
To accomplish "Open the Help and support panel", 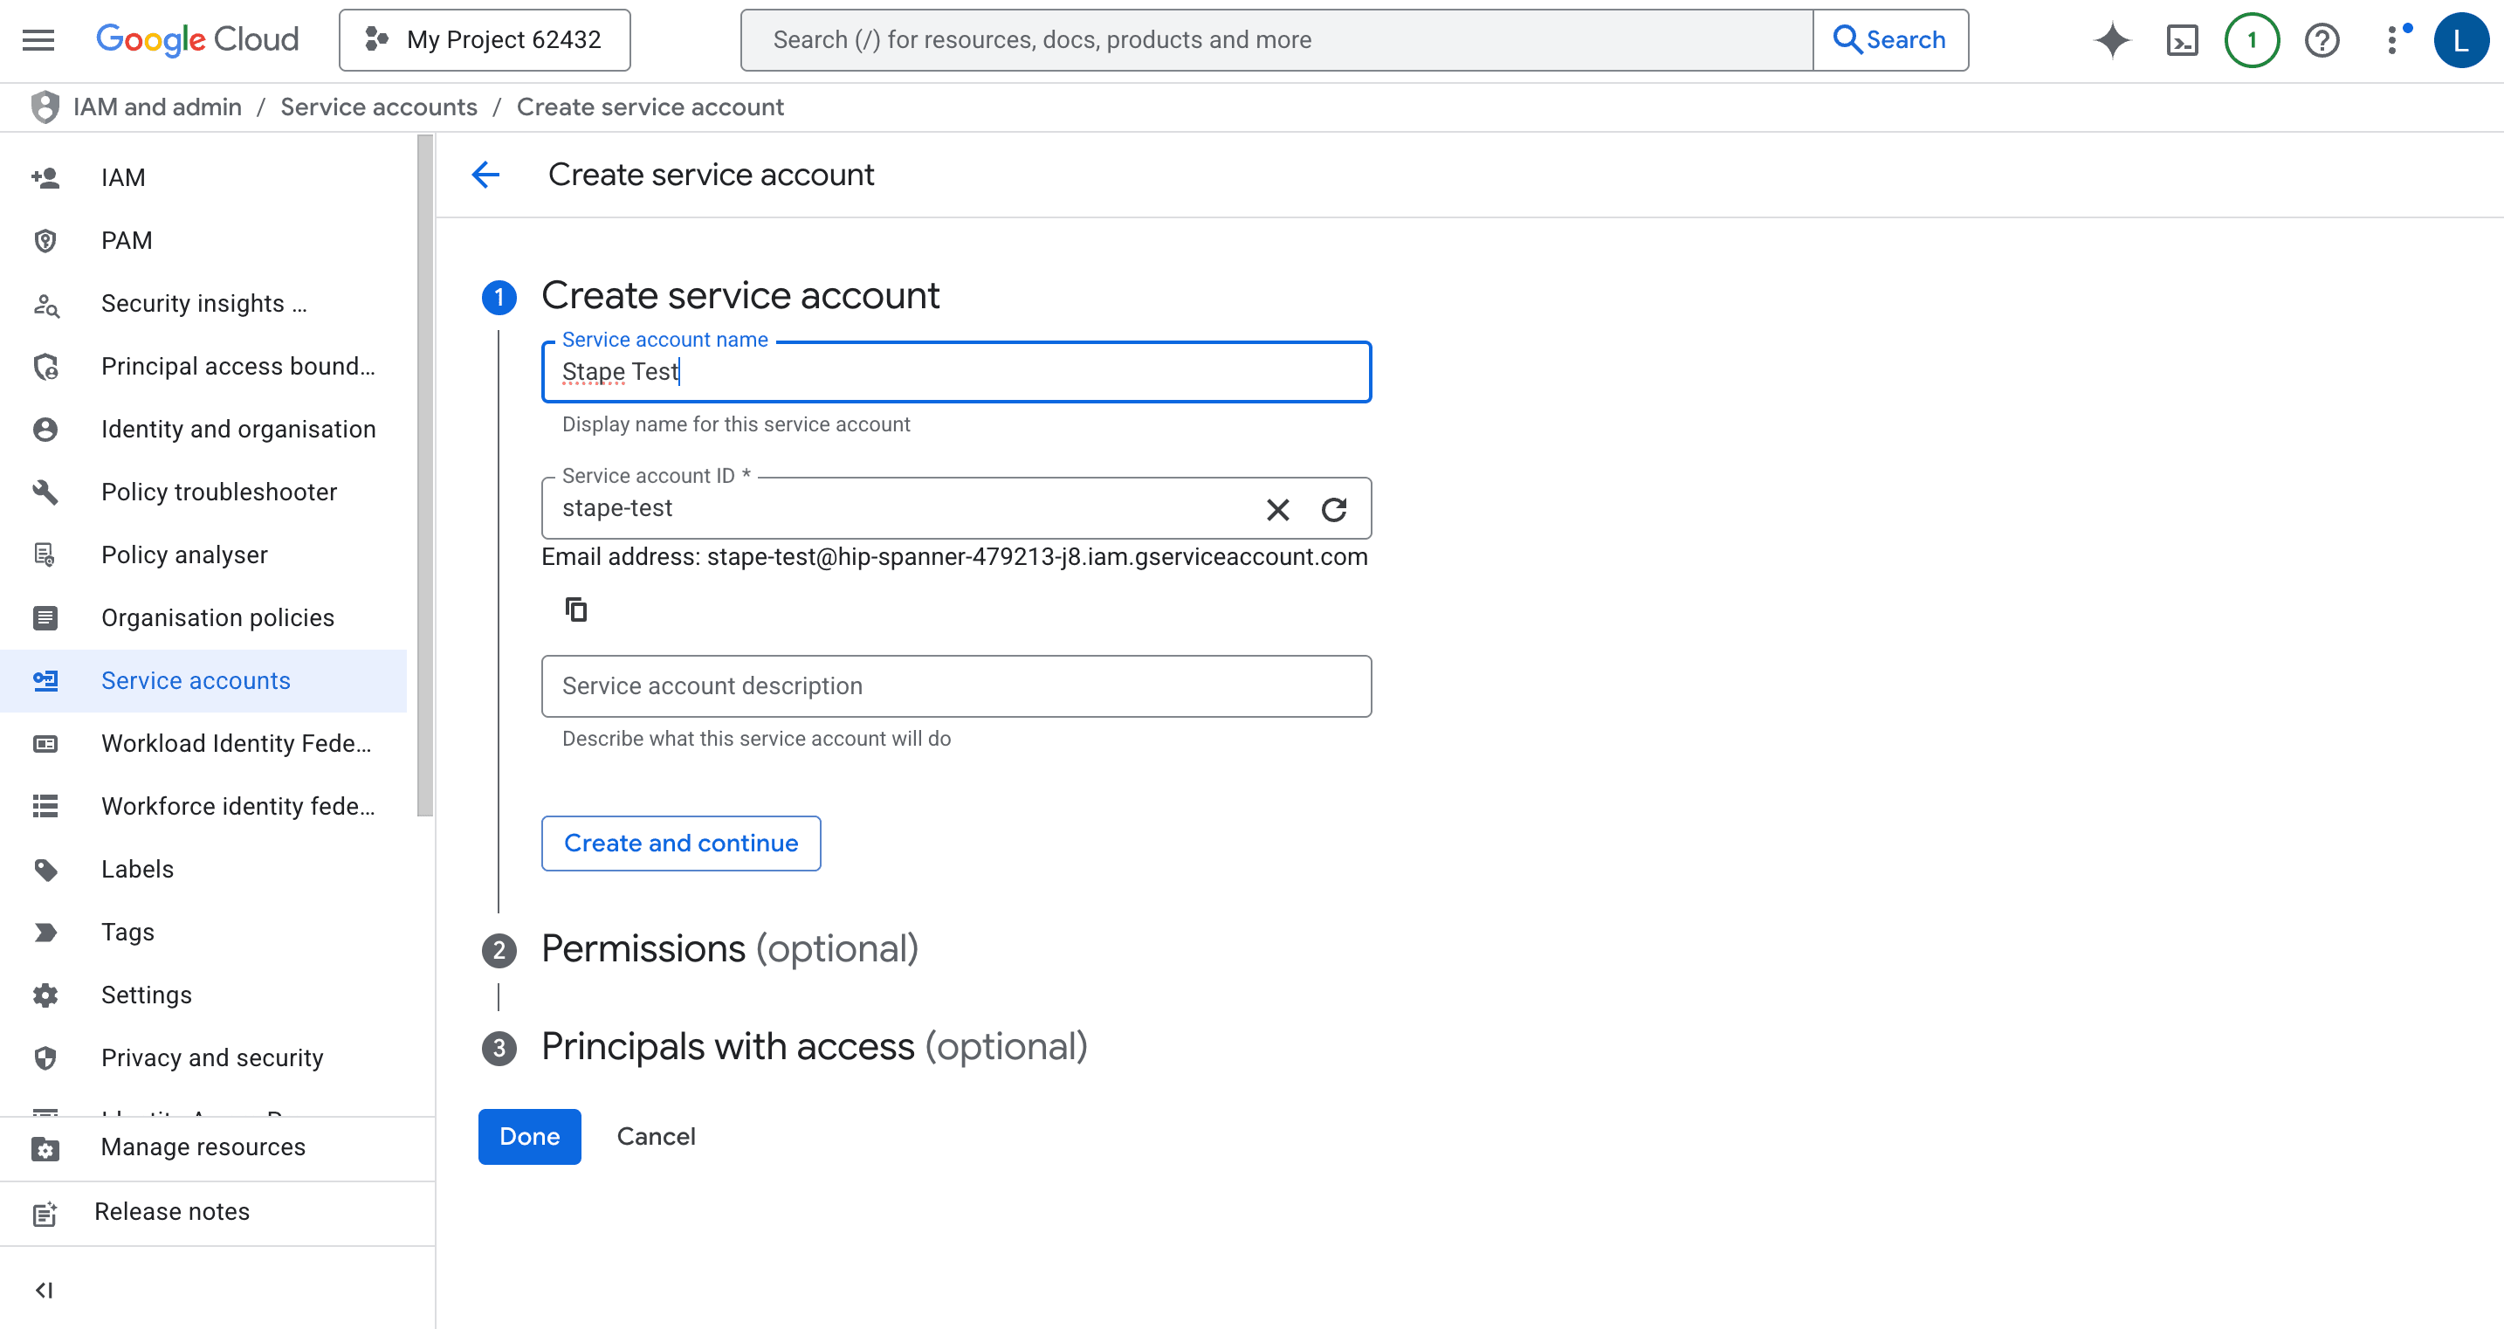I will tap(2322, 40).
